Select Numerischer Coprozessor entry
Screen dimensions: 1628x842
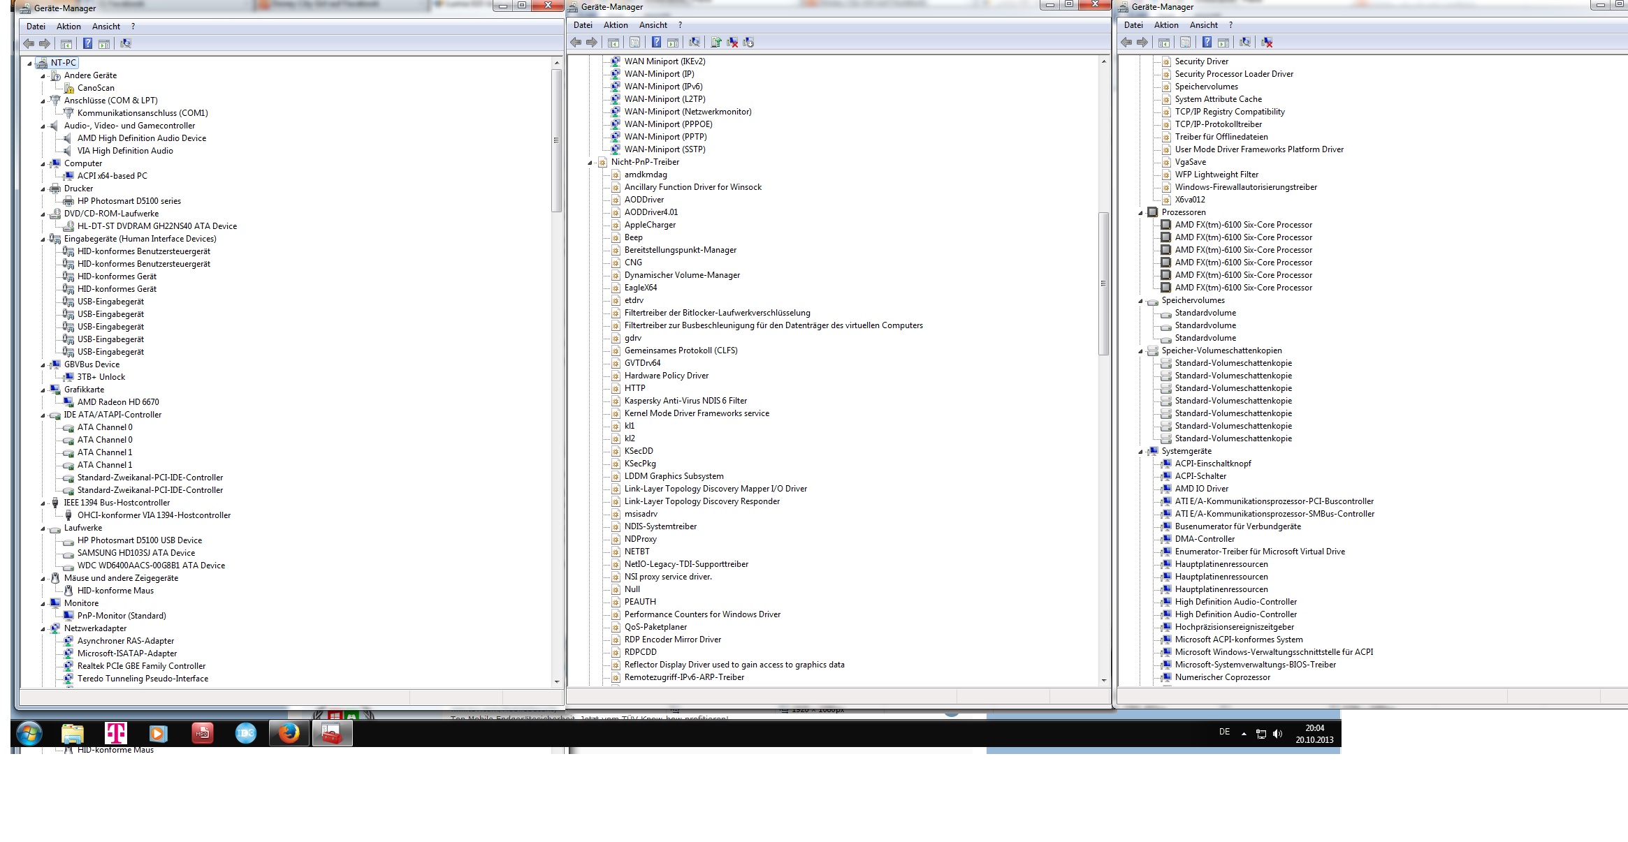tap(1222, 677)
